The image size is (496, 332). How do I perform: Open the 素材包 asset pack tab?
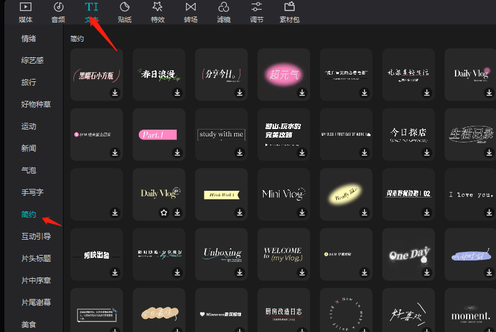[289, 13]
